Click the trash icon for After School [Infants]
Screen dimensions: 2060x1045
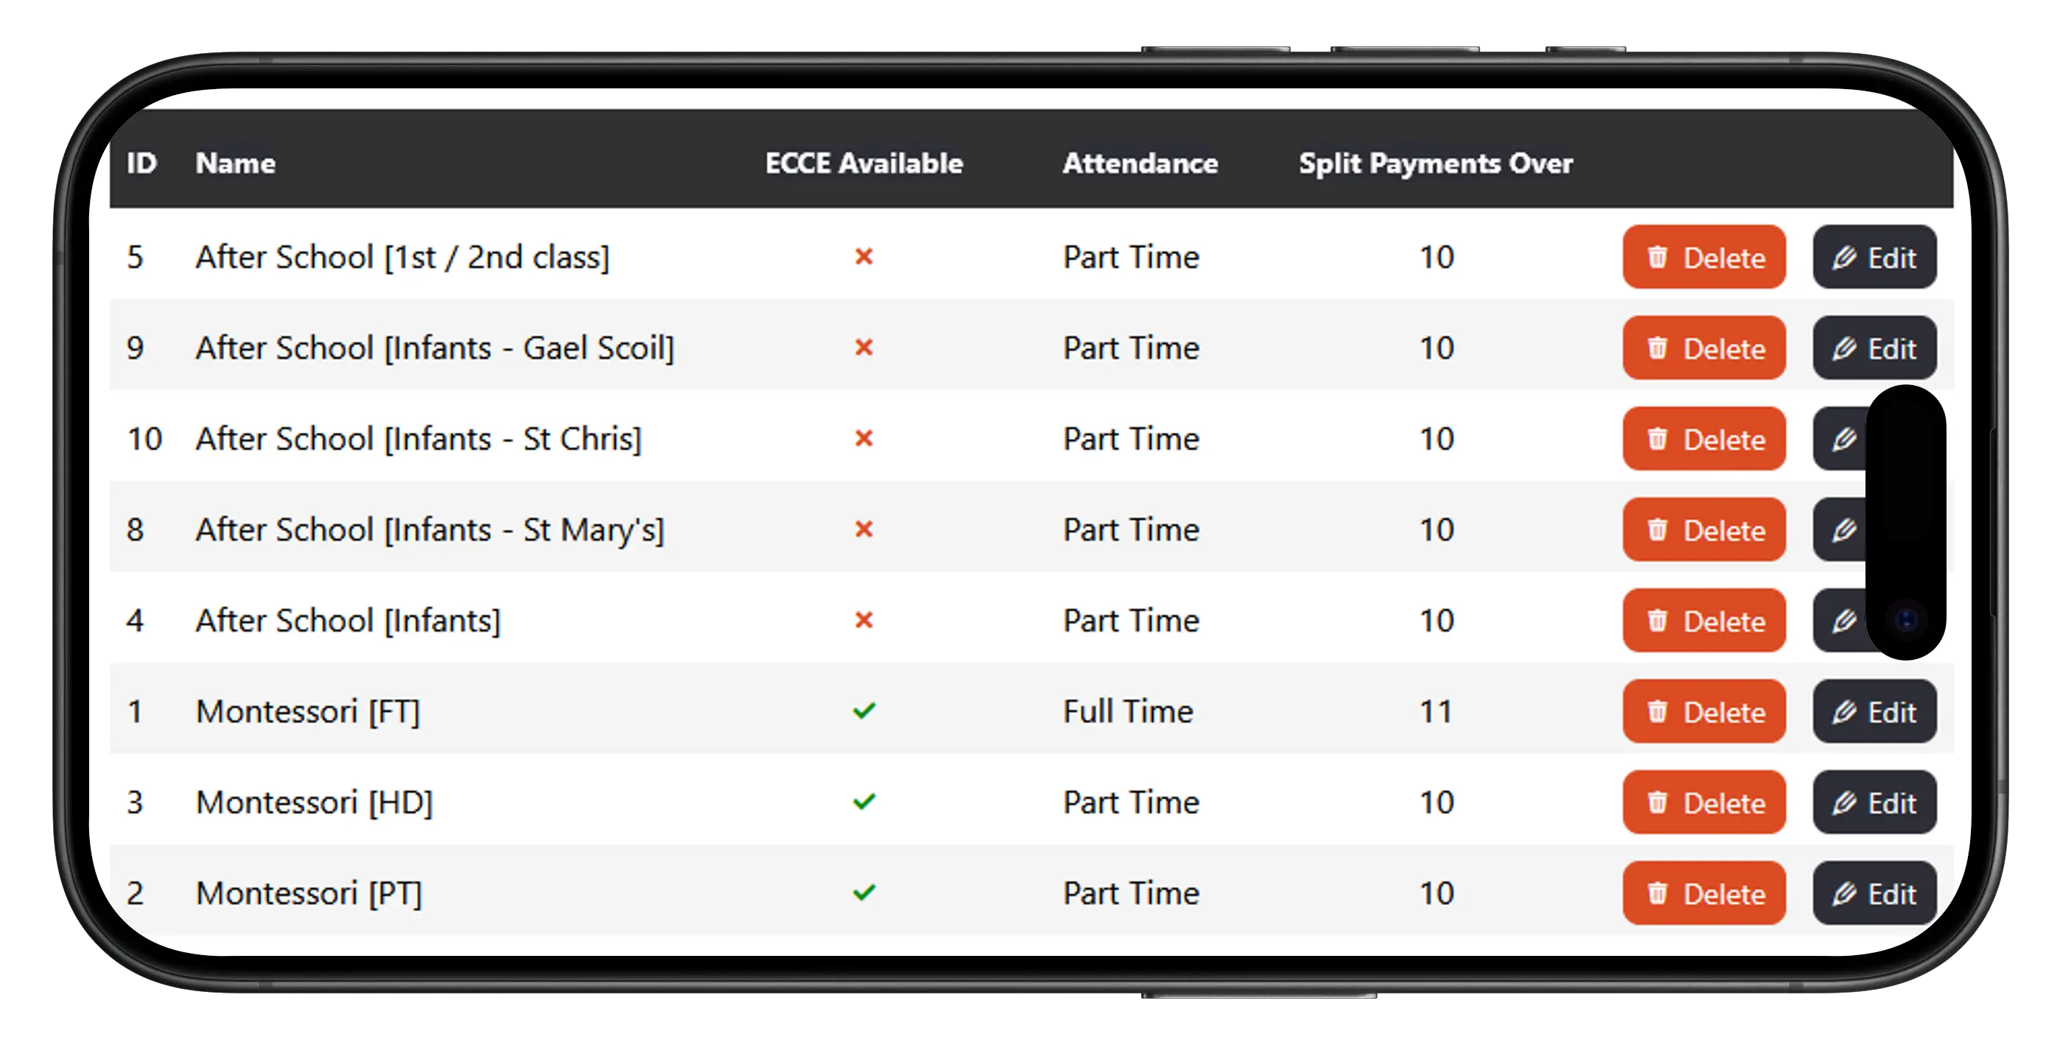tap(1659, 620)
